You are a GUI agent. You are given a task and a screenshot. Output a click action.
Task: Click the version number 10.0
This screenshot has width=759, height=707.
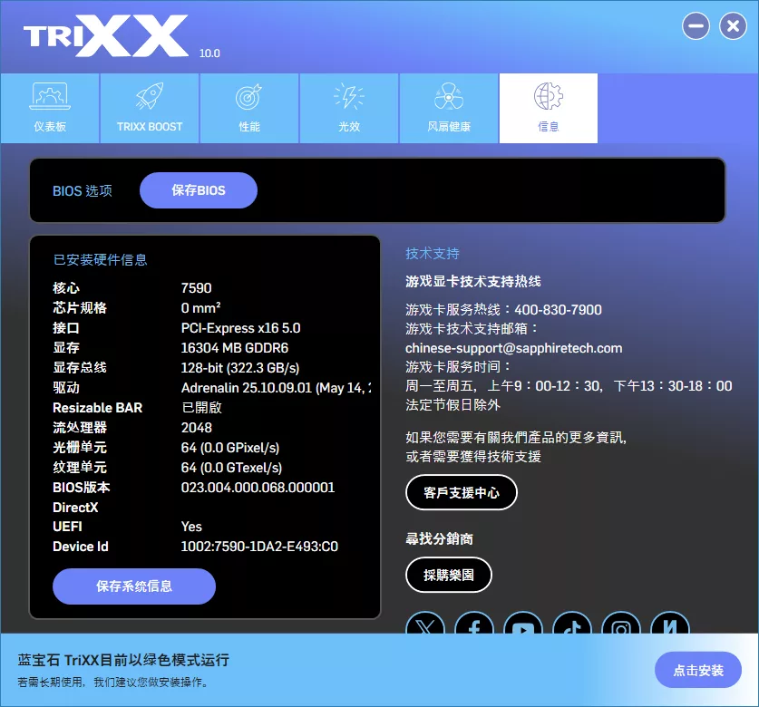coord(209,53)
